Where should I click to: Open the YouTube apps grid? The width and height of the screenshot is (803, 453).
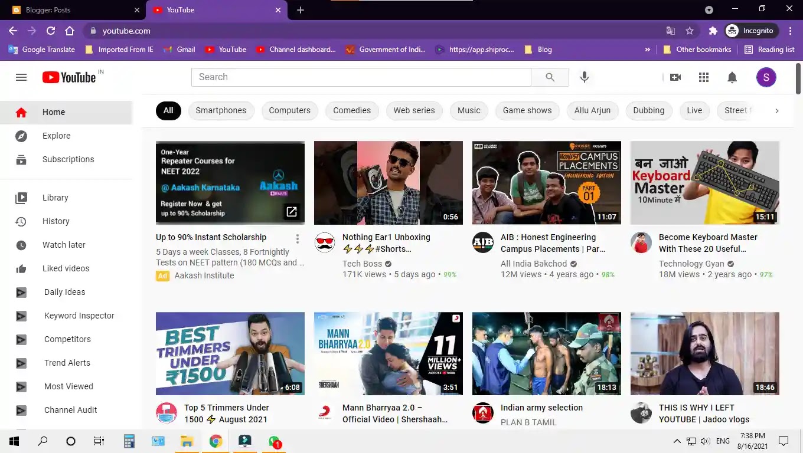pyautogui.click(x=704, y=77)
